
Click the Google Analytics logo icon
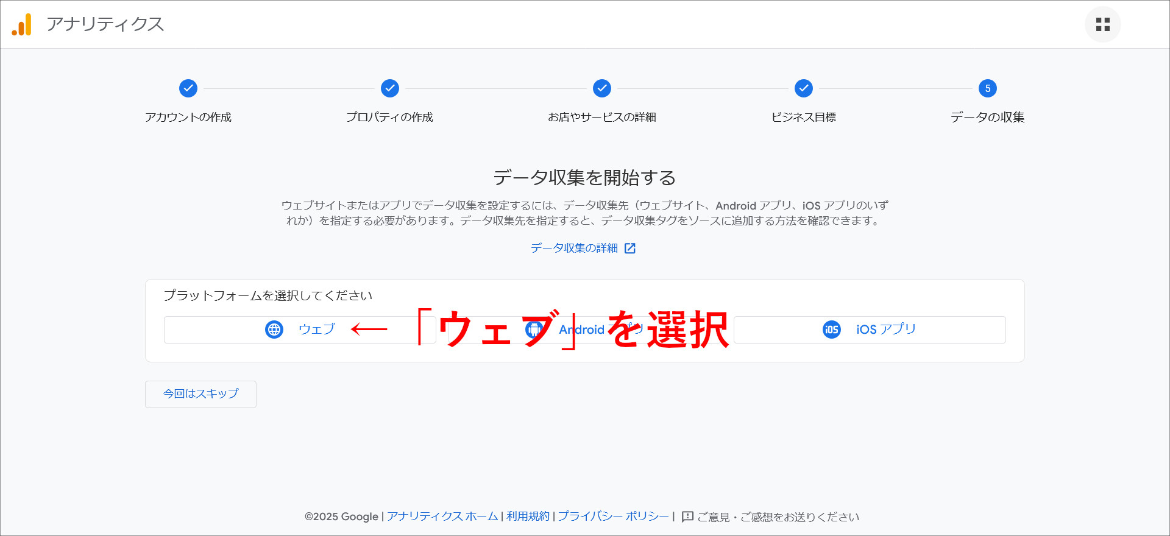pos(22,24)
